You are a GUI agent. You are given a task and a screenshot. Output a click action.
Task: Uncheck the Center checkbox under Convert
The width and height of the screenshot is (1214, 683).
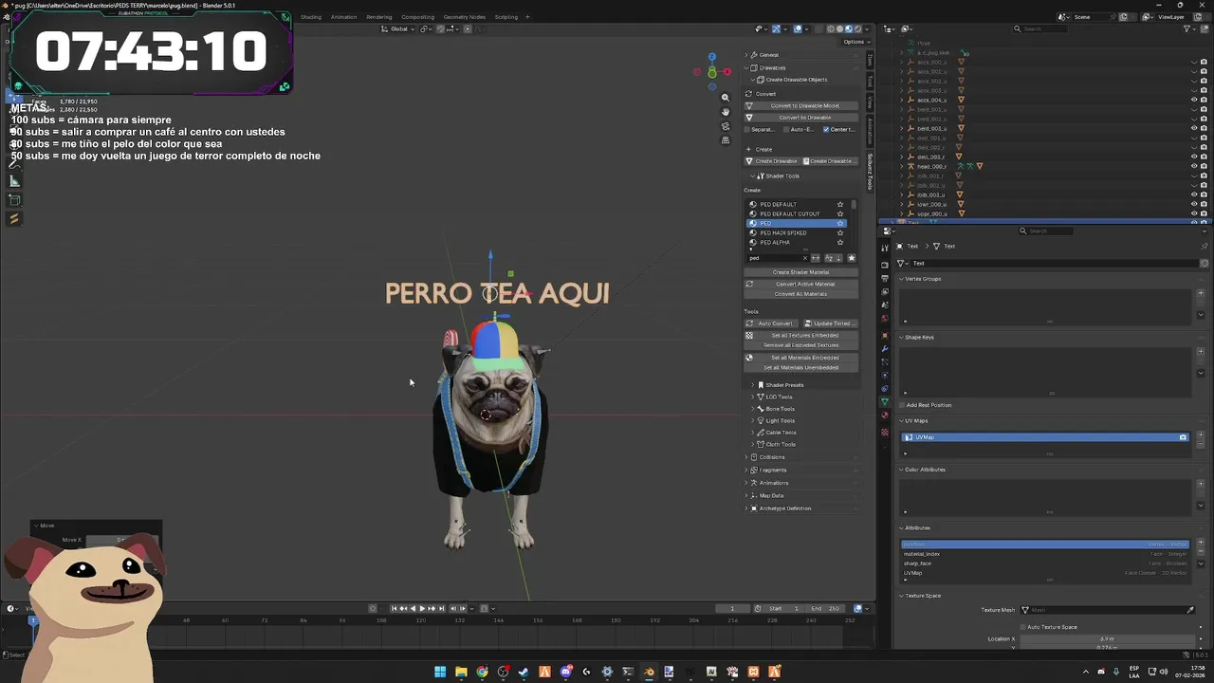[825, 129]
